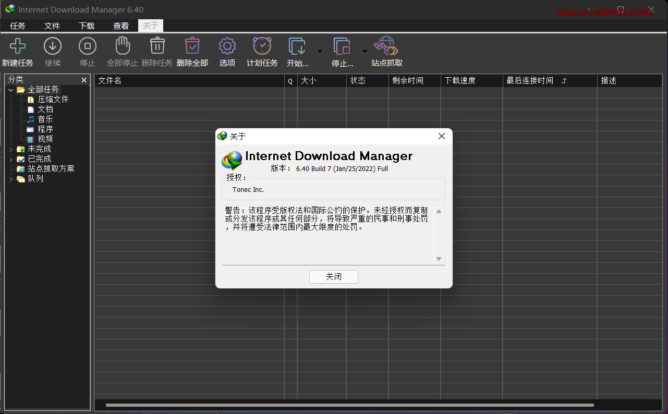Sort by 描述 column header
668x414 pixels.
point(629,80)
